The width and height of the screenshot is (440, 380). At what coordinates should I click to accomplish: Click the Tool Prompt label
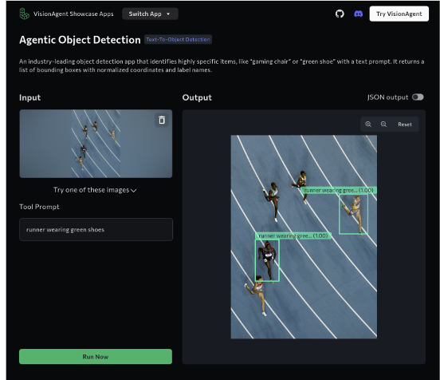pyautogui.click(x=39, y=207)
